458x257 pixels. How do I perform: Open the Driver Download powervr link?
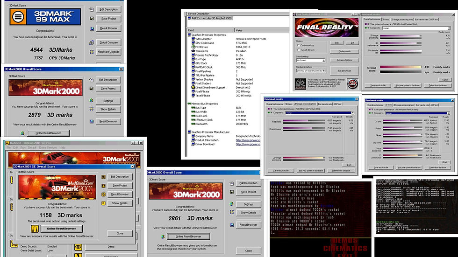coord(248,144)
